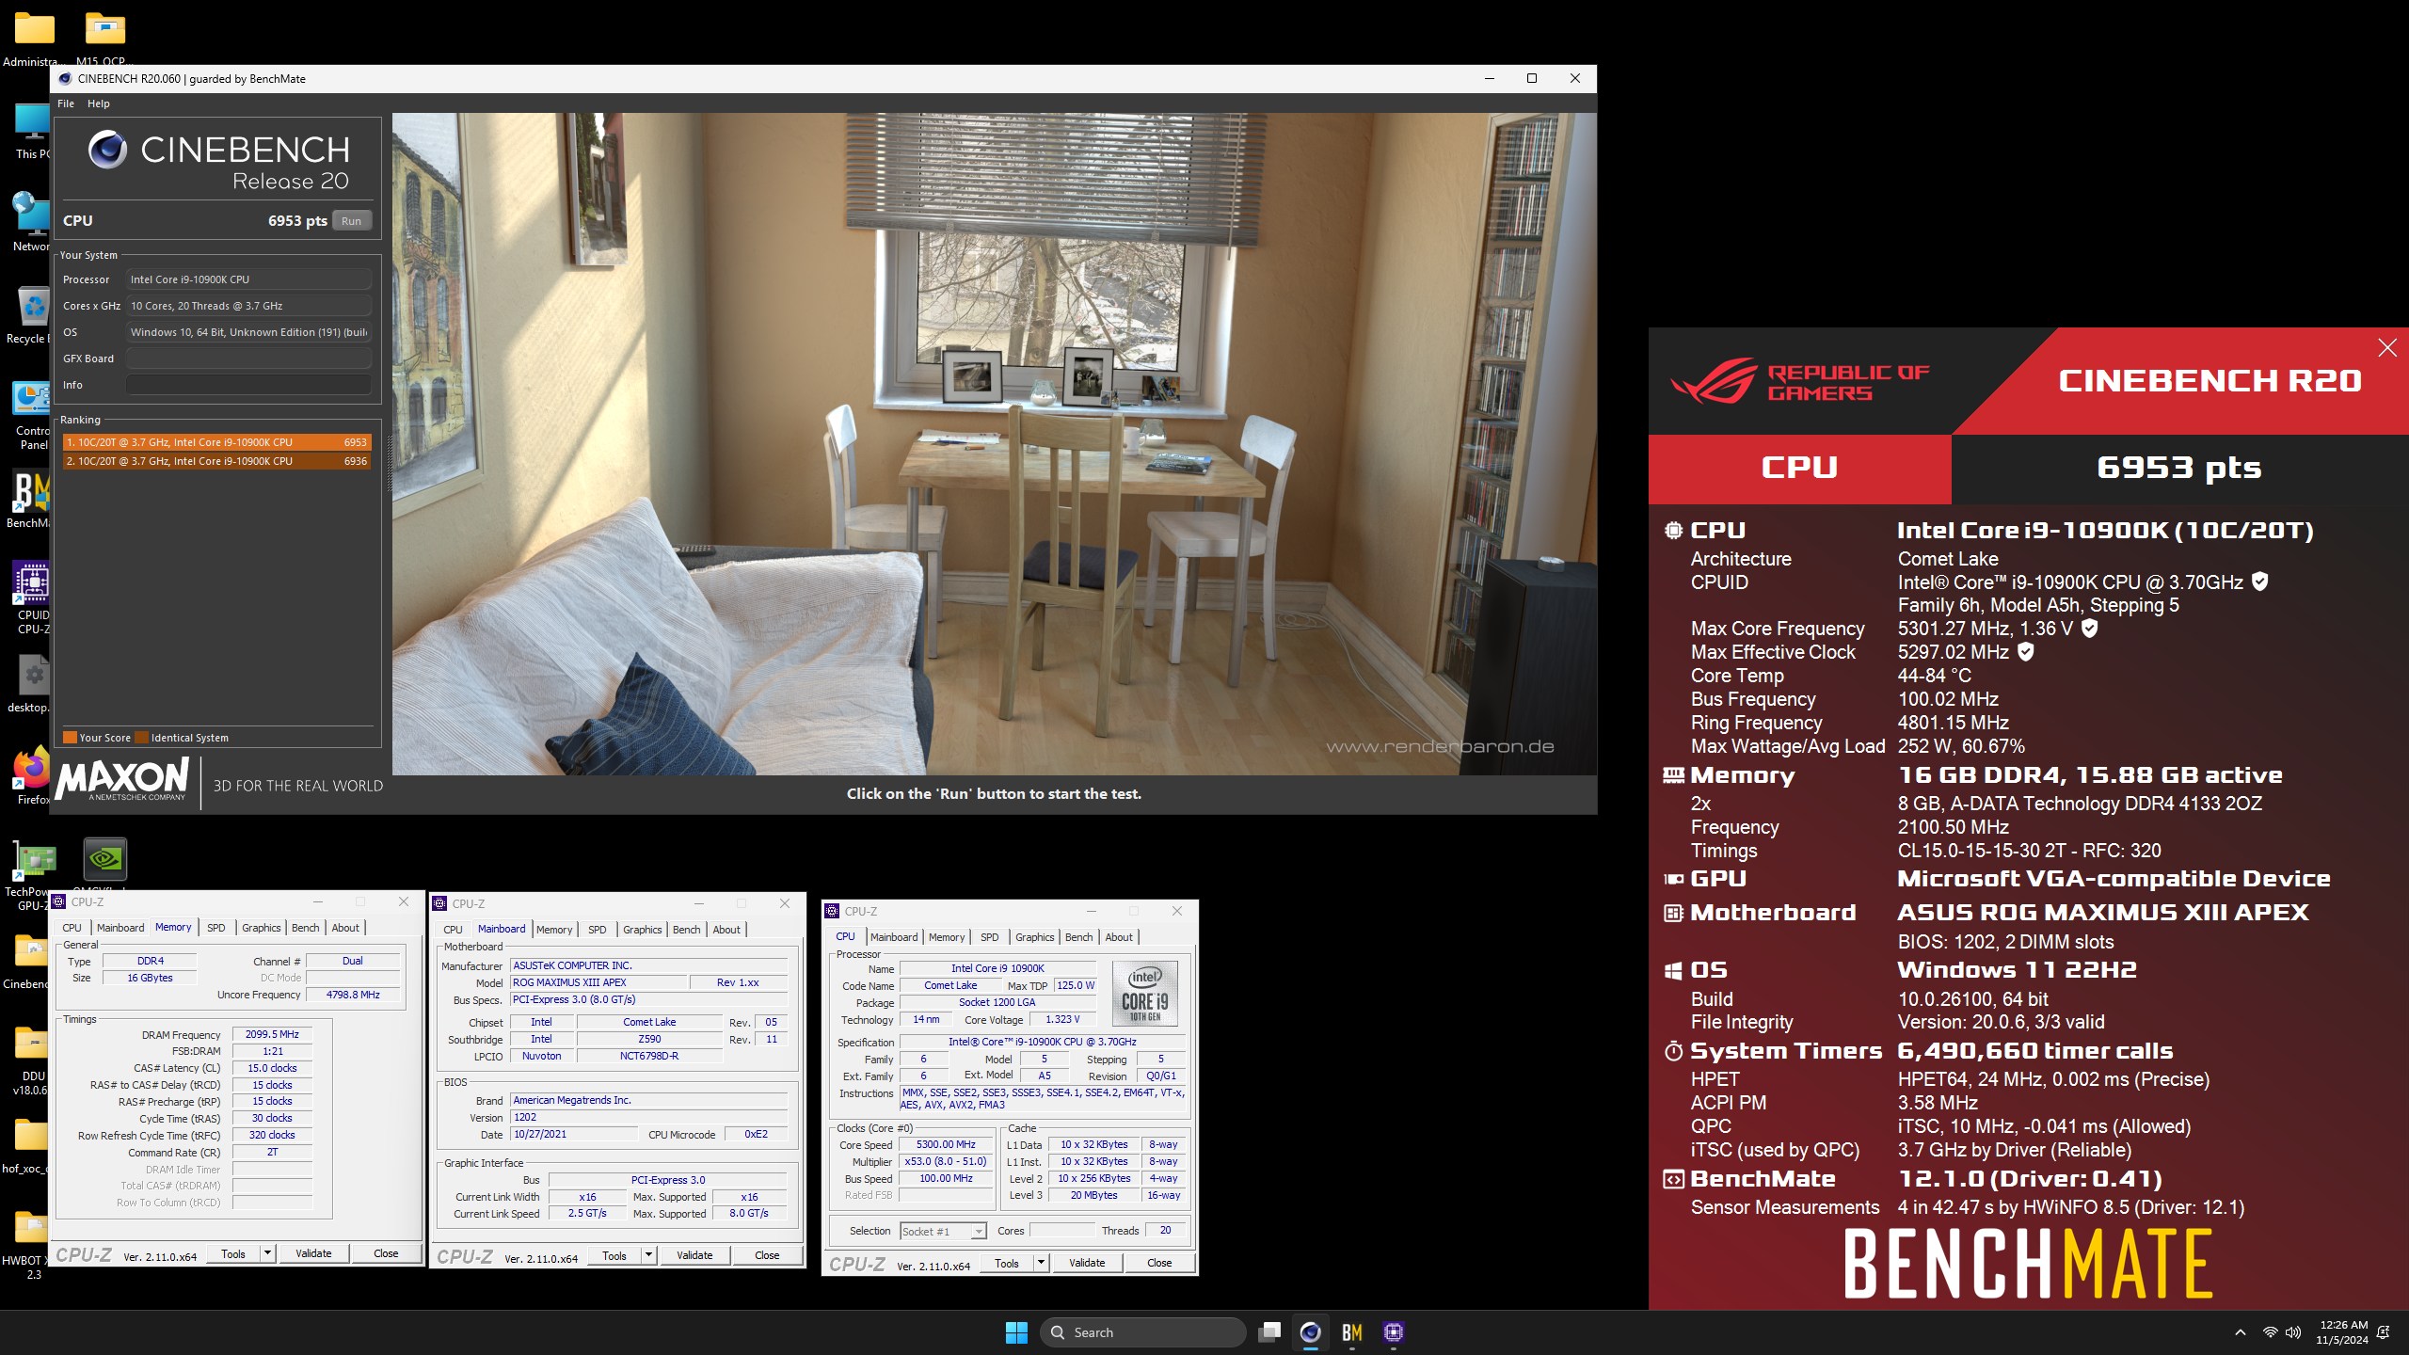The image size is (2409, 1355).
Task: Click Close button in CPU-Z Mainboard window
Action: click(767, 1255)
